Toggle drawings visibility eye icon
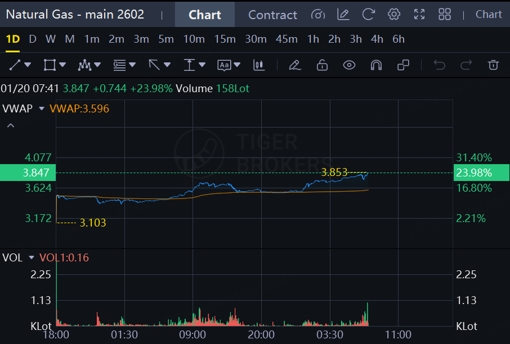 click(350, 65)
